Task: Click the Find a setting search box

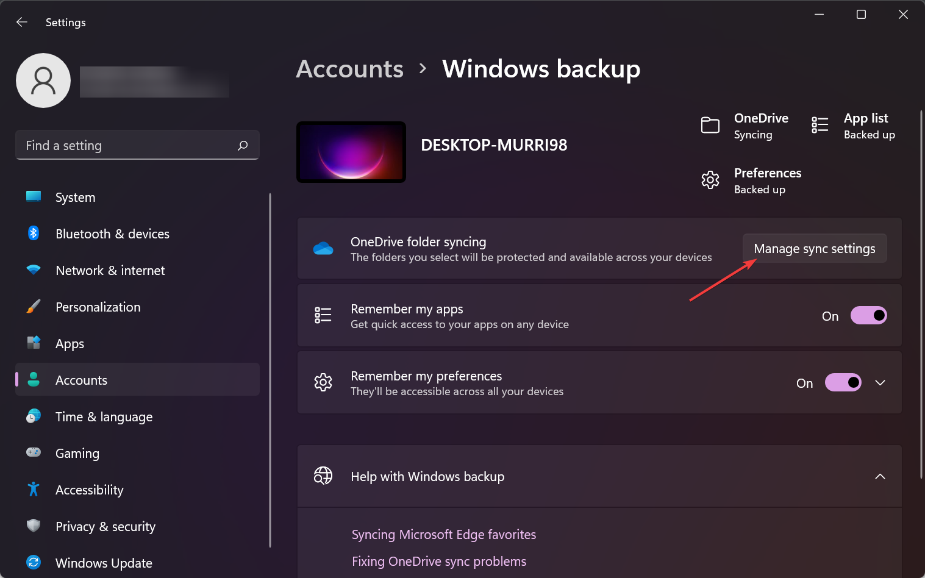Action: coord(137,145)
